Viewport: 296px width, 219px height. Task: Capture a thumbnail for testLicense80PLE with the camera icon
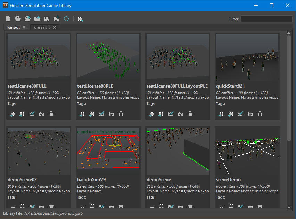pos(111,114)
